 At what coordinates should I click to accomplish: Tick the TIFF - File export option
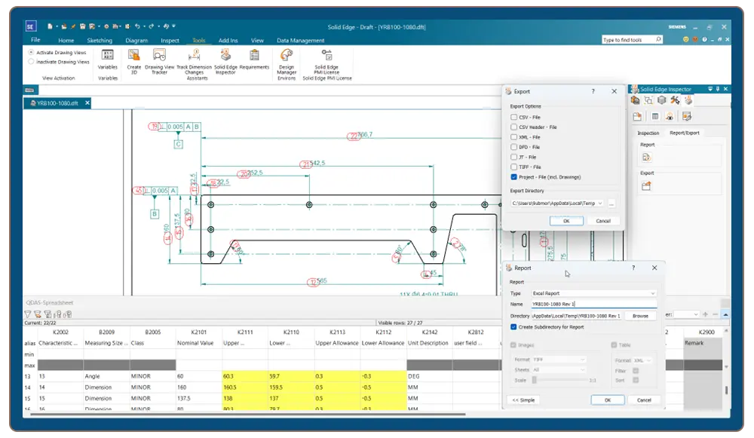513,167
